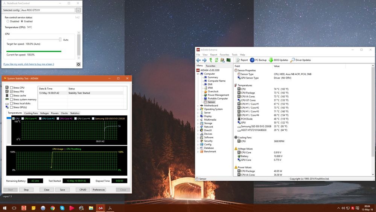The image size is (376, 212).
Task: Open Preferences in stability test window
Action: [x=99, y=190]
